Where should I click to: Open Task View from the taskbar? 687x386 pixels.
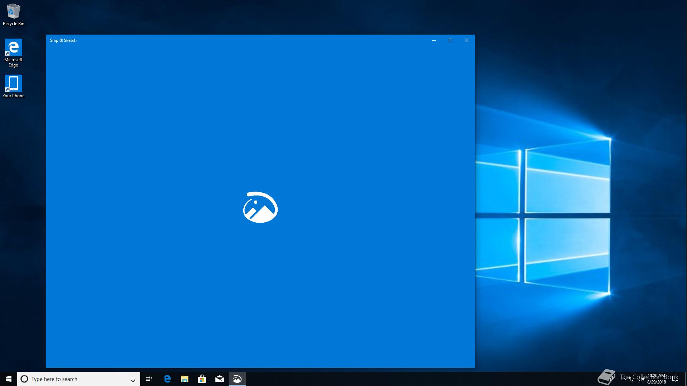pos(149,379)
